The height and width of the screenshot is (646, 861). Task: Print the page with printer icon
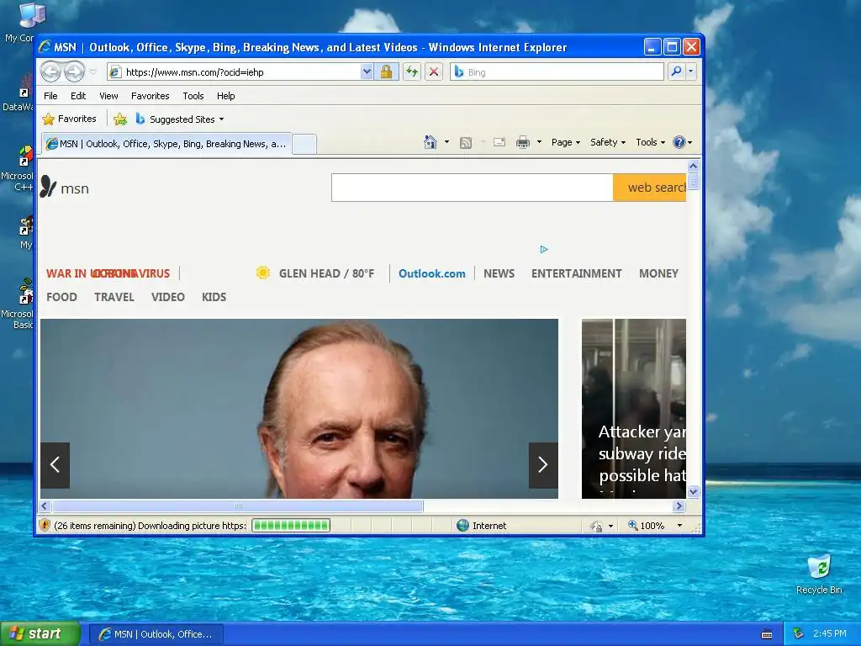[523, 143]
